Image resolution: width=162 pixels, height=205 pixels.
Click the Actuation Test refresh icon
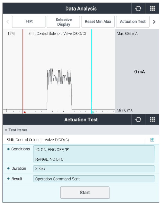[x=138, y=119]
